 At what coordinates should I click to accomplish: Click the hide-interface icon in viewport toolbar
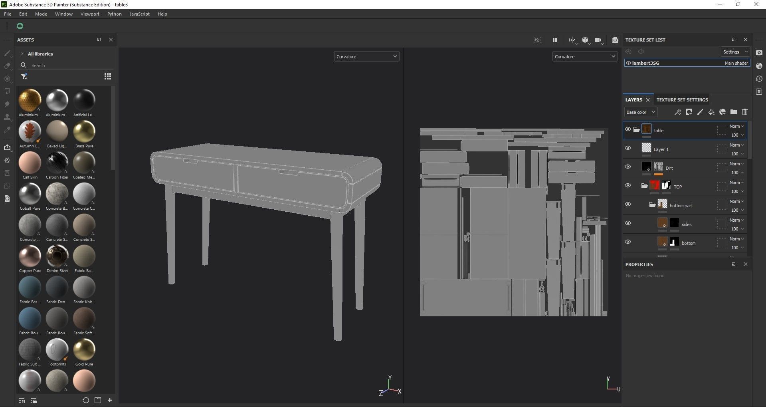pos(537,40)
